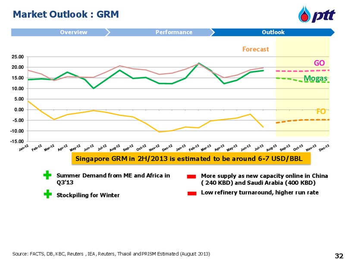Click the orange Forecast label
Screen dimensions: 345x259
[255, 49]
